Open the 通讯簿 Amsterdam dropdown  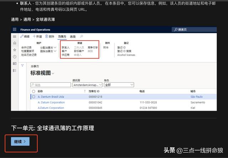point(87,85)
